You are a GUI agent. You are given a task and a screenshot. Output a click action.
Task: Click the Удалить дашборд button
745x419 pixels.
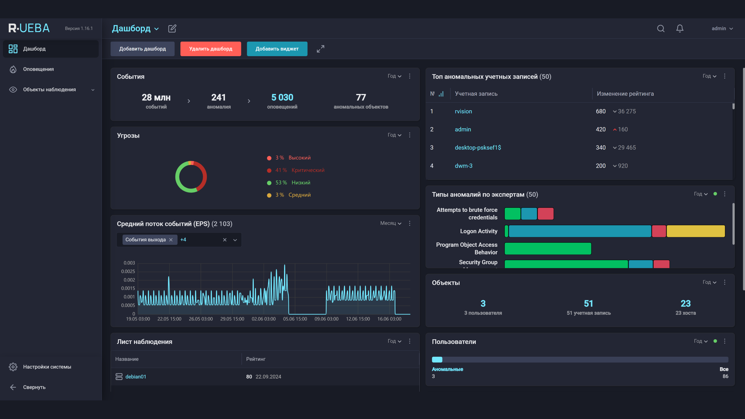click(x=211, y=49)
